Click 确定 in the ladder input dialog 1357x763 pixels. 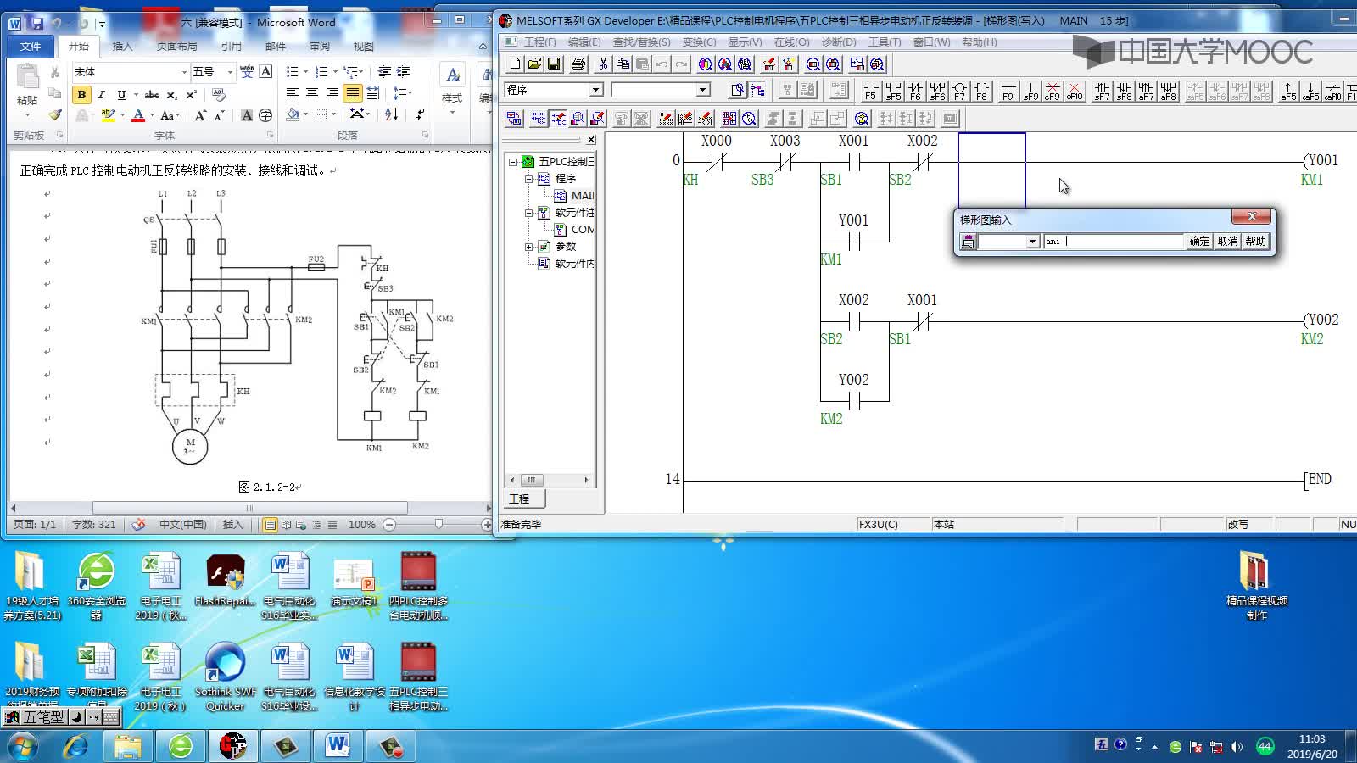click(x=1199, y=242)
